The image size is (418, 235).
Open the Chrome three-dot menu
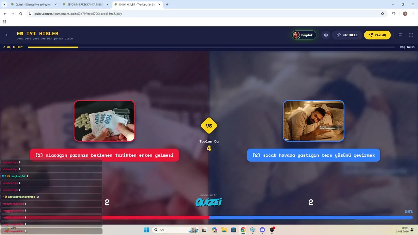tap(413, 14)
